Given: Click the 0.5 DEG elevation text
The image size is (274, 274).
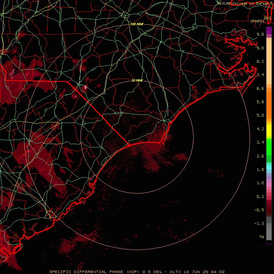Looking at the screenshot, I should pos(152,272).
